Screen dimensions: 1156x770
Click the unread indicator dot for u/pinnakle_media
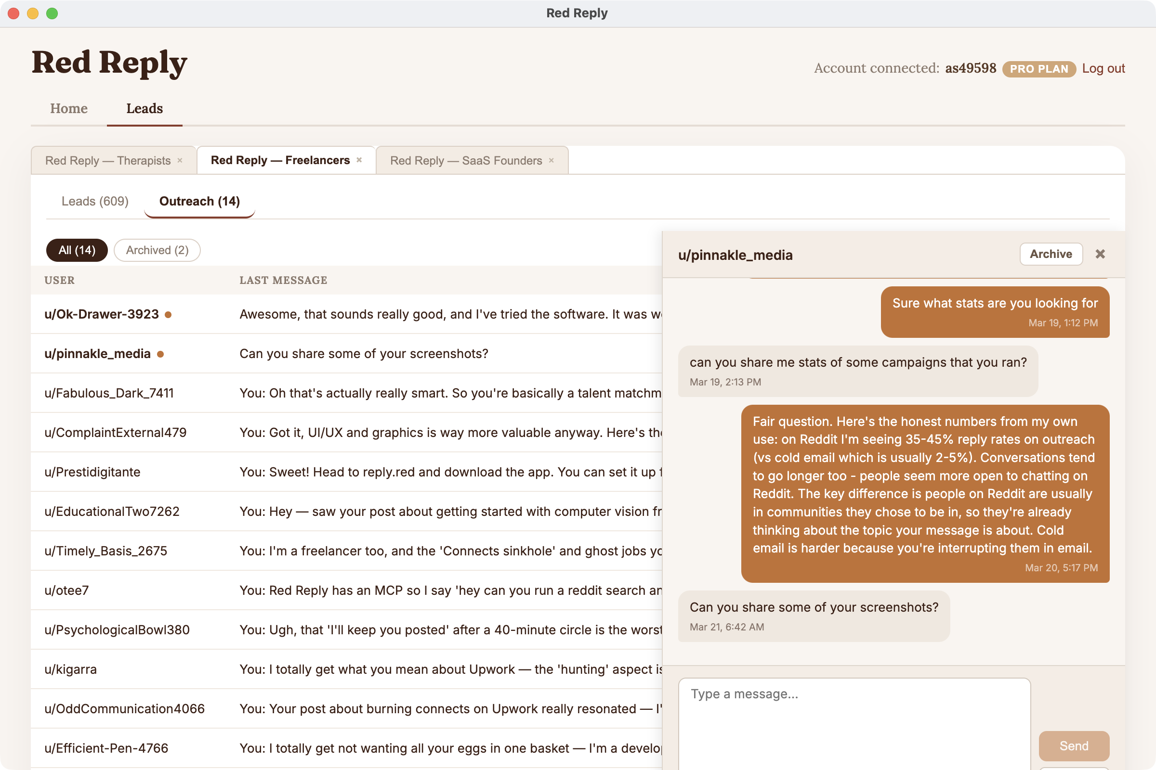[x=161, y=354]
